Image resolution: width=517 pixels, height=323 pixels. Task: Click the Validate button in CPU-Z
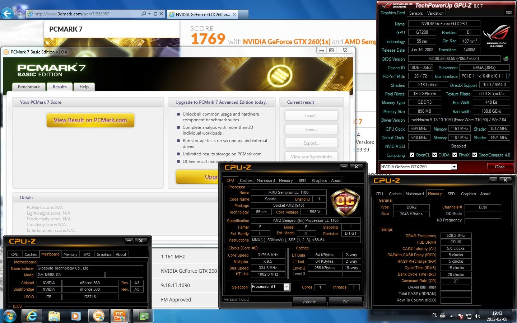pyautogui.click(x=309, y=302)
